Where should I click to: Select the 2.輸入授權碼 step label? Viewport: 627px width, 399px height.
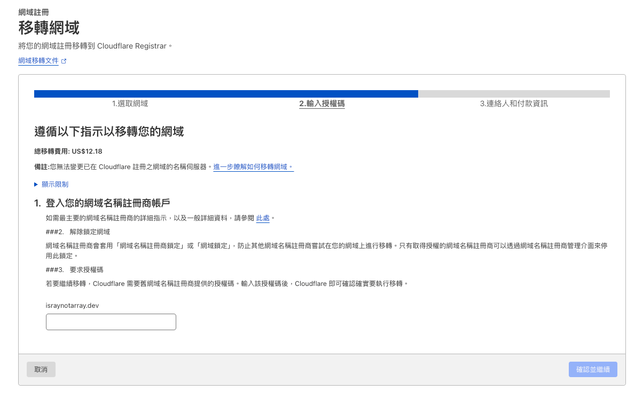point(322,103)
